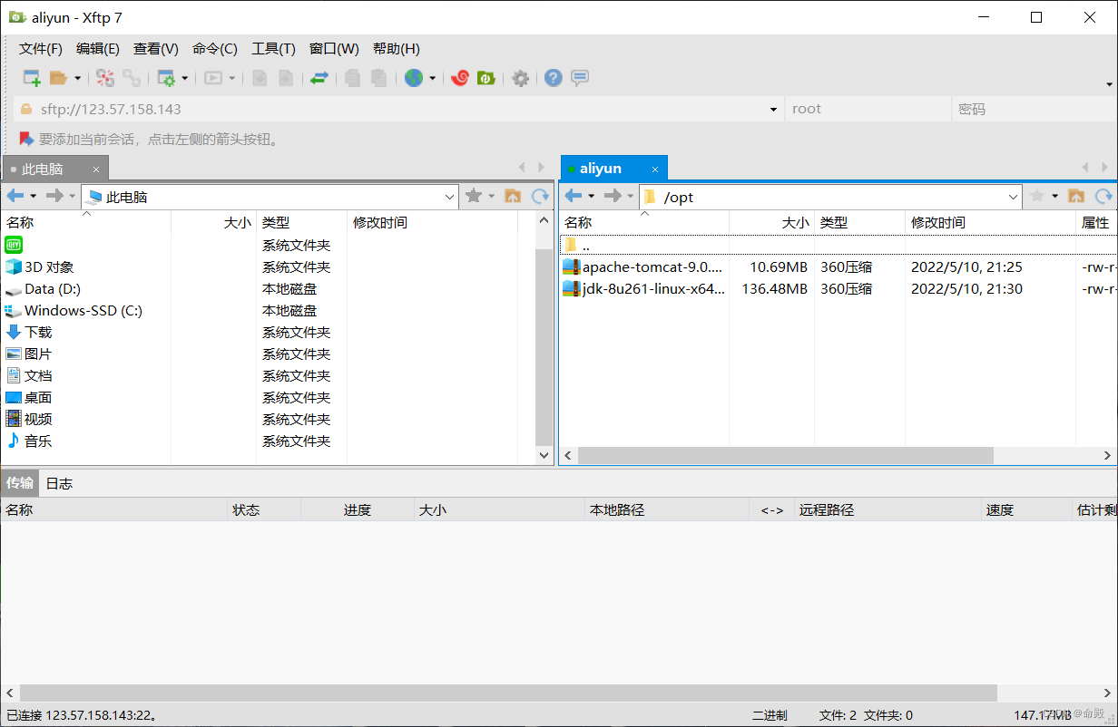The width and height of the screenshot is (1118, 727).
Task: Select Data (D:) drive
Action: pos(53,289)
